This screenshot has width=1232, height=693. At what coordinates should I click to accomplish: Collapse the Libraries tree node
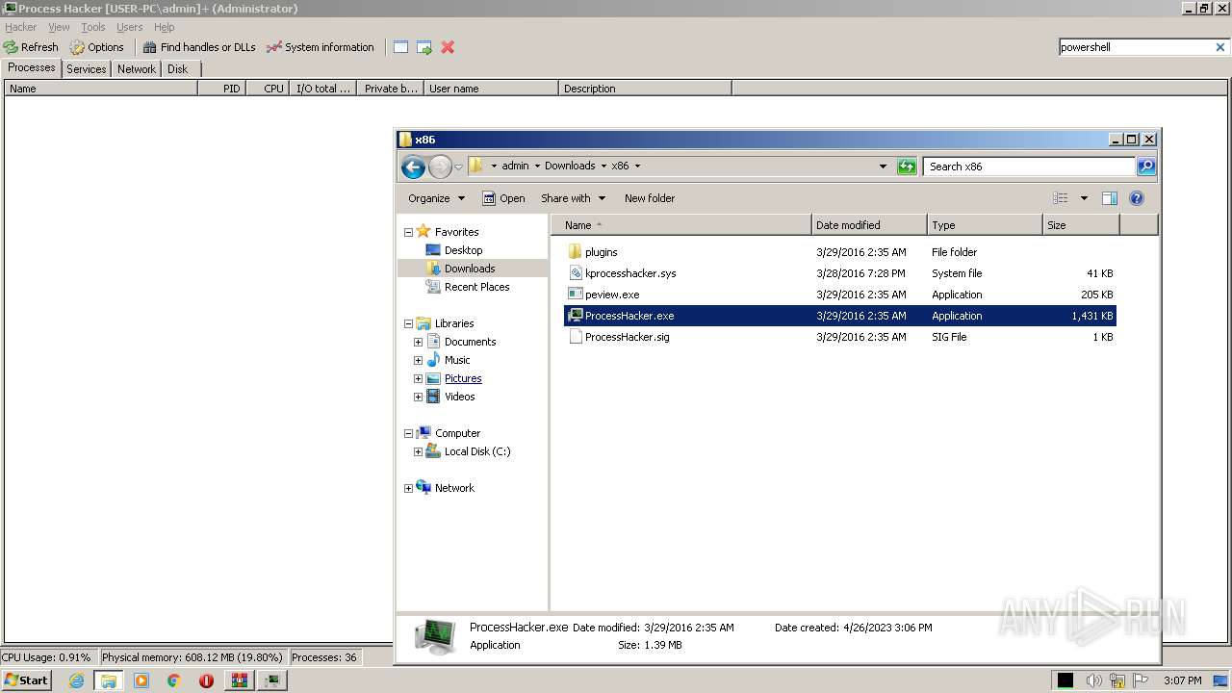click(408, 323)
